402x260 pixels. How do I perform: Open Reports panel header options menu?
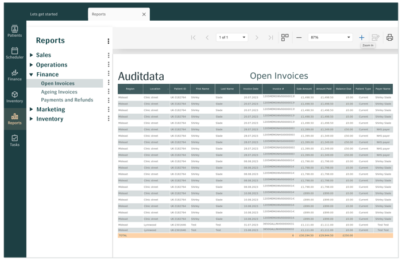pos(109,41)
